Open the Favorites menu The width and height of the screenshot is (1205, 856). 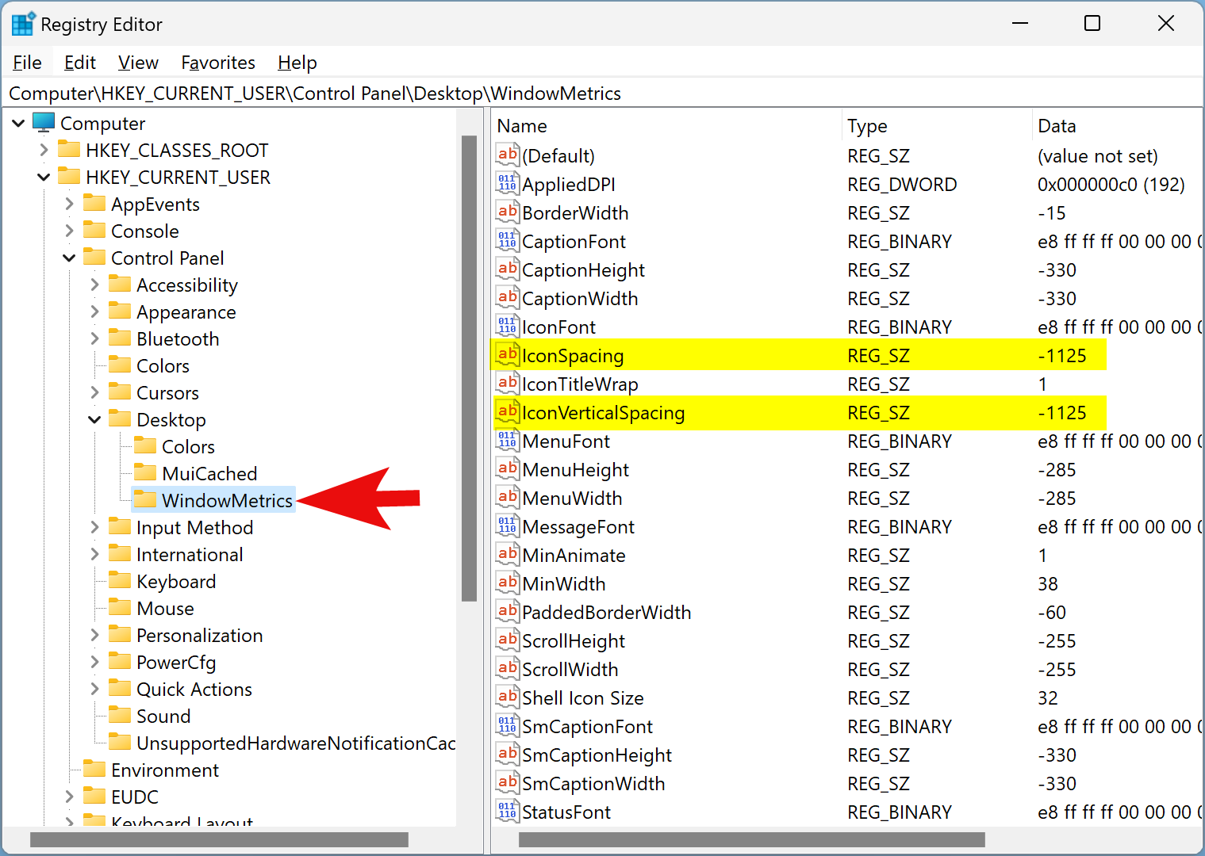[x=218, y=63]
